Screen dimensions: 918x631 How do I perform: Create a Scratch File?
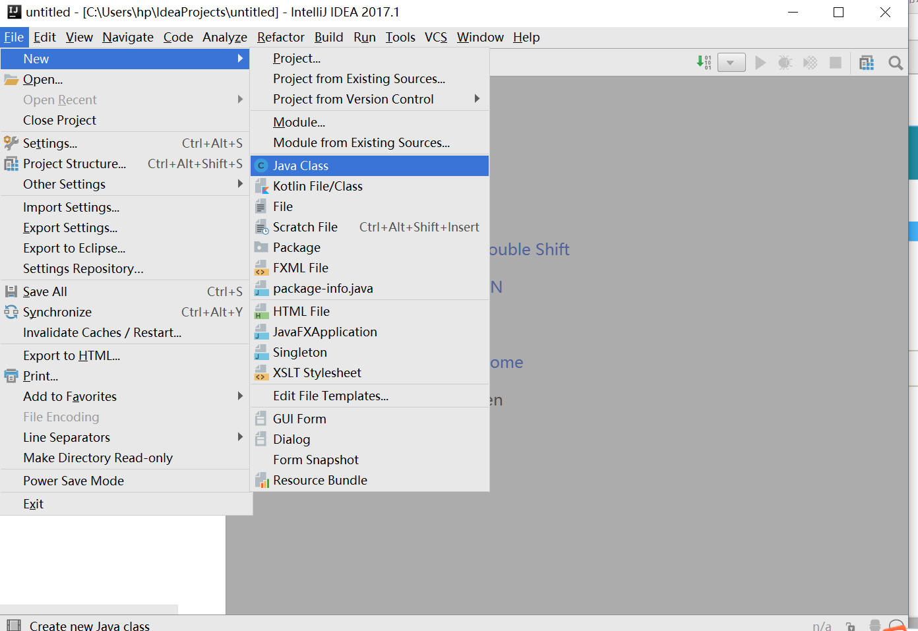(x=369, y=227)
